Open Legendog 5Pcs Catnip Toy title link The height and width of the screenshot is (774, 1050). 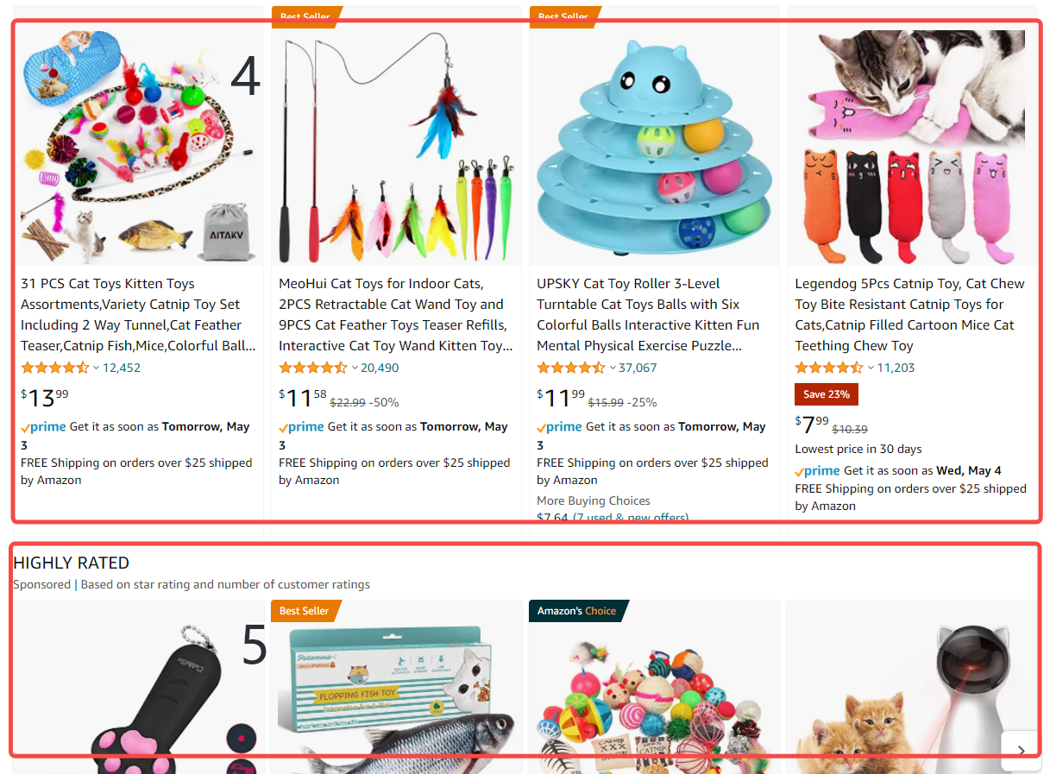click(909, 315)
